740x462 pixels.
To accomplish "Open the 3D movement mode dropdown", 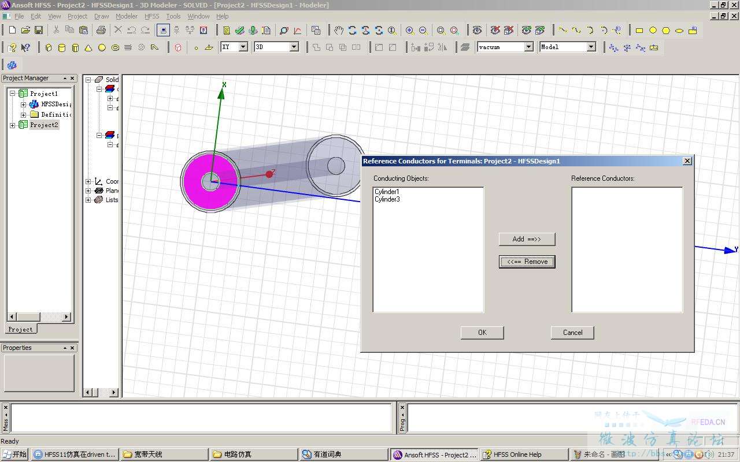I will pos(294,47).
